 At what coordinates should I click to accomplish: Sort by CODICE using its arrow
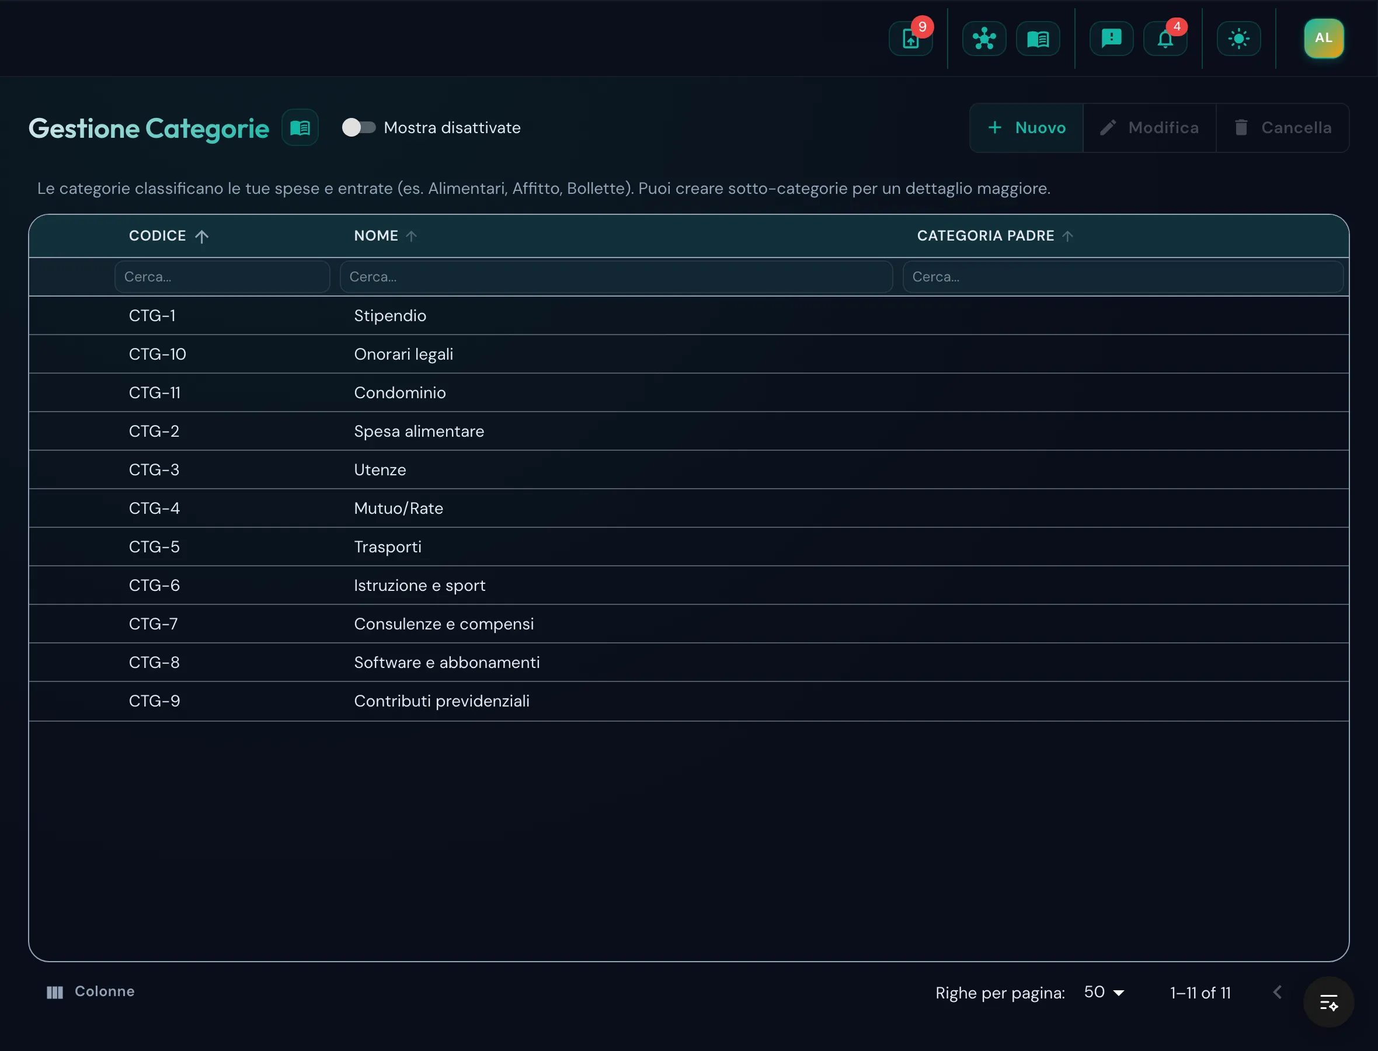click(201, 236)
